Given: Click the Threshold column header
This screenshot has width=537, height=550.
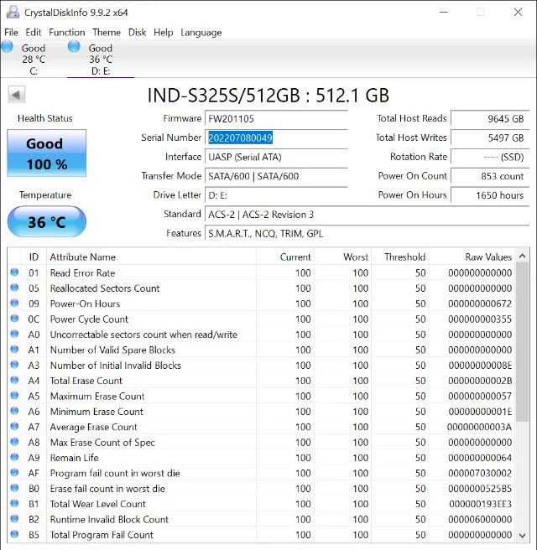Looking at the screenshot, I should pos(399,257).
